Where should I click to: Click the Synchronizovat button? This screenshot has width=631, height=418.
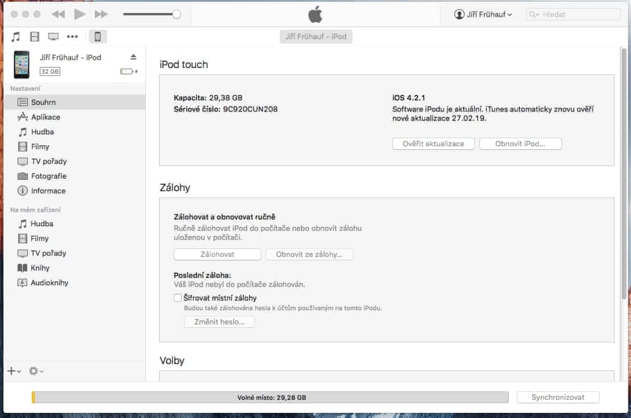click(x=558, y=397)
